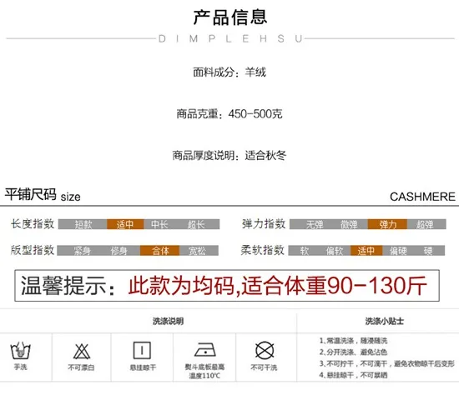Select 紧身 in the fit index bar
The height and width of the screenshot is (400, 459).
(x=83, y=251)
